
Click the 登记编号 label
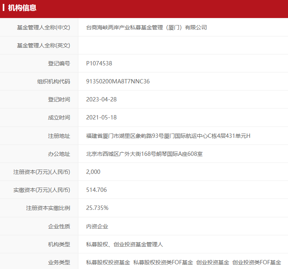[x=59, y=63]
